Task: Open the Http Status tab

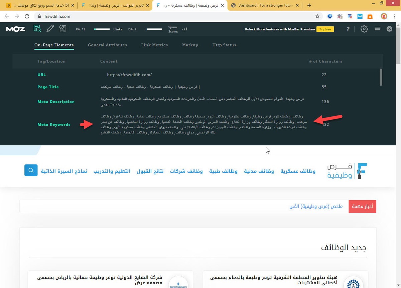Action: click(x=224, y=45)
